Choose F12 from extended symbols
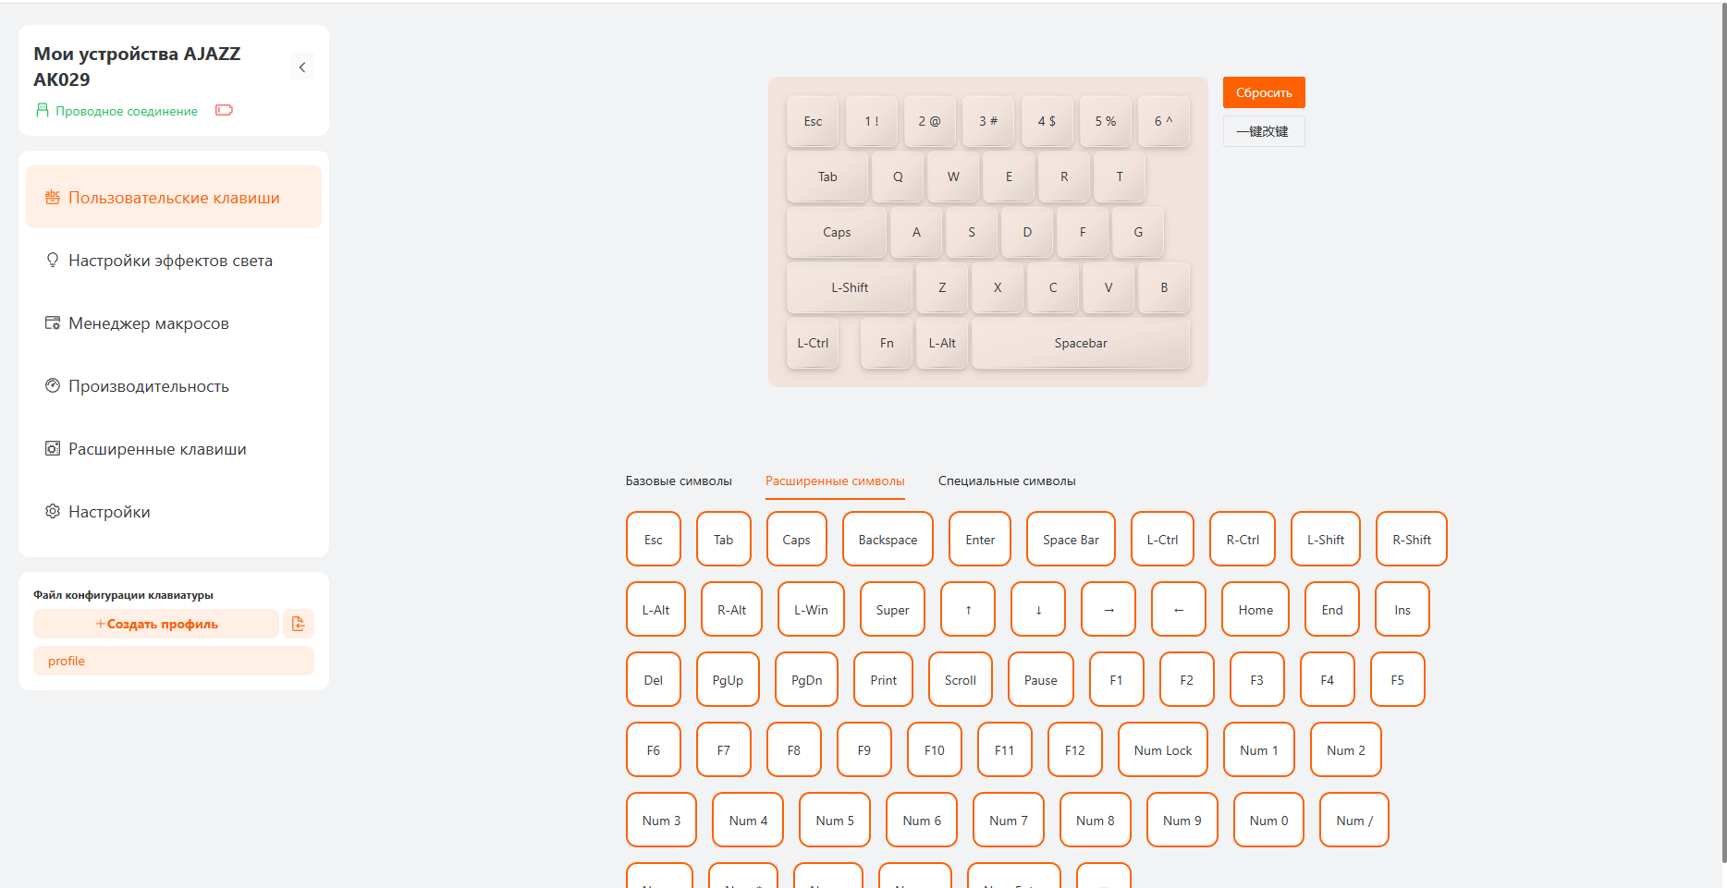The width and height of the screenshot is (1727, 888). pos(1075,749)
